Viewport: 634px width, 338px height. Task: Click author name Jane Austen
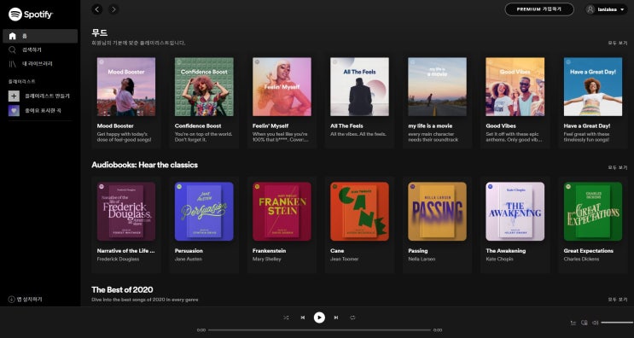click(188, 259)
